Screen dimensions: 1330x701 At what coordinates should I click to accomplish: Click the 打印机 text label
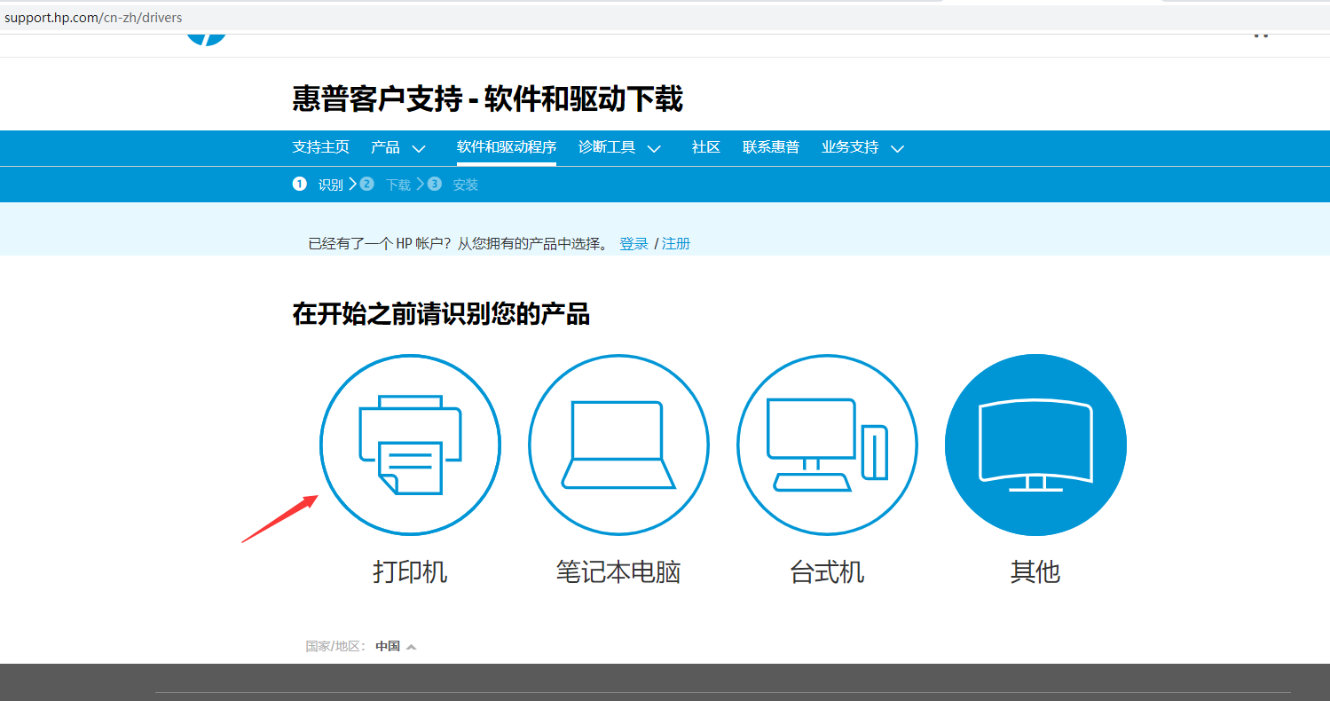pyautogui.click(x=410, y=571)
